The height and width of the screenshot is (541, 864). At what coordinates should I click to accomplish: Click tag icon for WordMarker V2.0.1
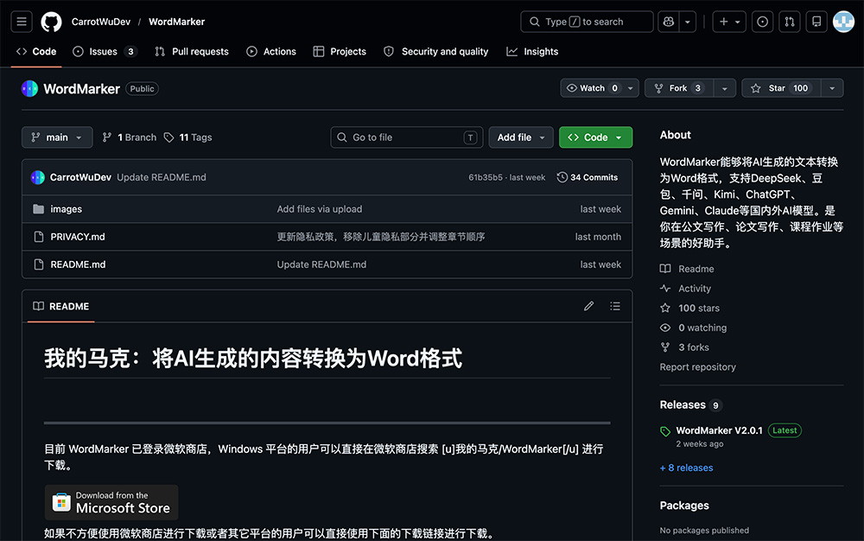[665, 431]
